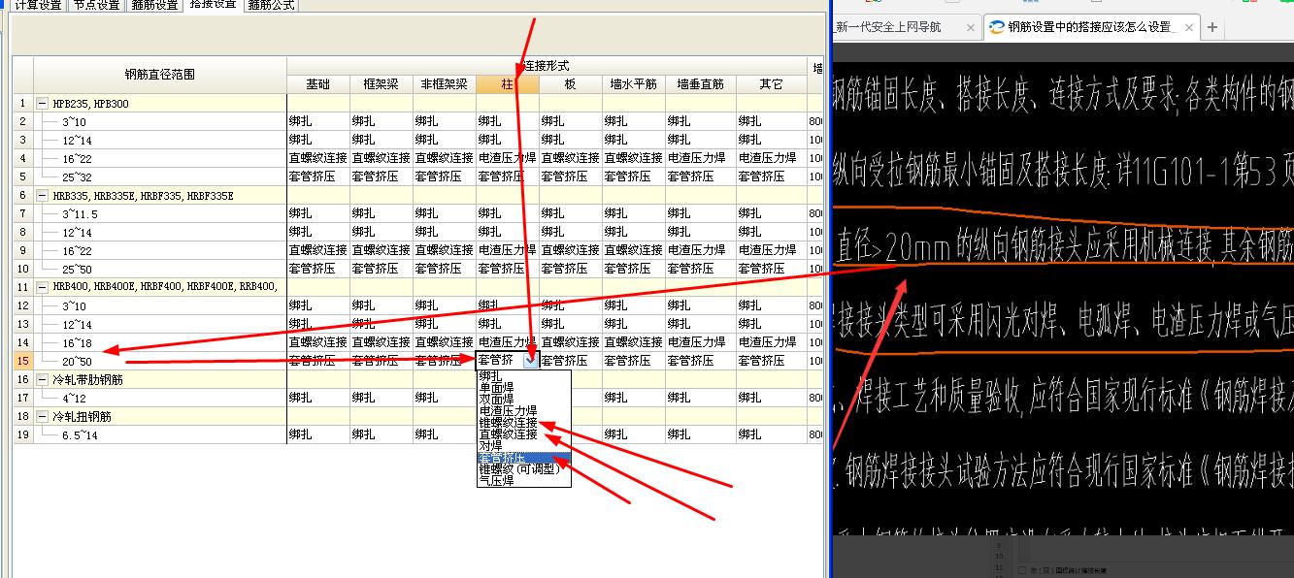Viewport: 1294px width, 578px height.
Task: Click row 14 墙垂直筋 cell 电渣压力焊
Action: (x=701, y=342)
